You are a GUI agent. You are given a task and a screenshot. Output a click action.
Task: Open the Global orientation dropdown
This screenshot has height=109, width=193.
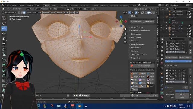(x=72, y=9)
